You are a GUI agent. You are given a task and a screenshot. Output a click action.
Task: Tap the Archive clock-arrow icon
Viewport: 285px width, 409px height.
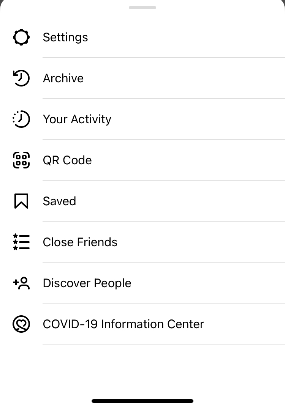click(21, 78)
